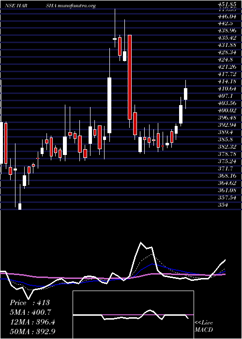Image resolution: width=242 pixels, height=339 pixels.
Task: Click the SHA munafasutra.org title text
Action: pyautogui.click(x=71, y=6)
